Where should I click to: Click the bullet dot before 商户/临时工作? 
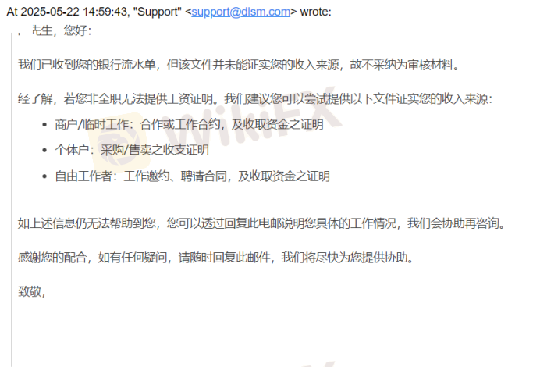coord(44,125)
